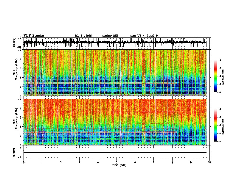Click time-axis tick label "3"
Image resolution: width=236 pixels, height=182 pixels.
(79, 162)
